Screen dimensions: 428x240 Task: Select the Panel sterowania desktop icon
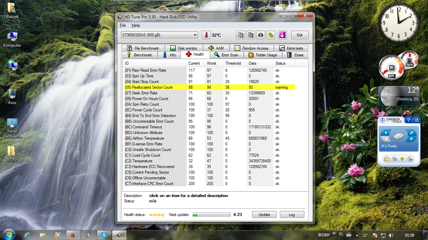coord(12,128)
